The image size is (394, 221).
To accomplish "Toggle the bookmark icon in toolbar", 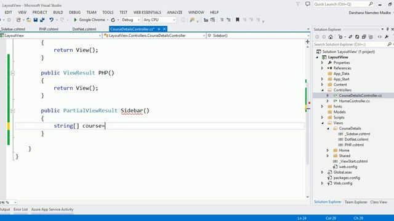I will pyautogui.click(x=238, y=20).
